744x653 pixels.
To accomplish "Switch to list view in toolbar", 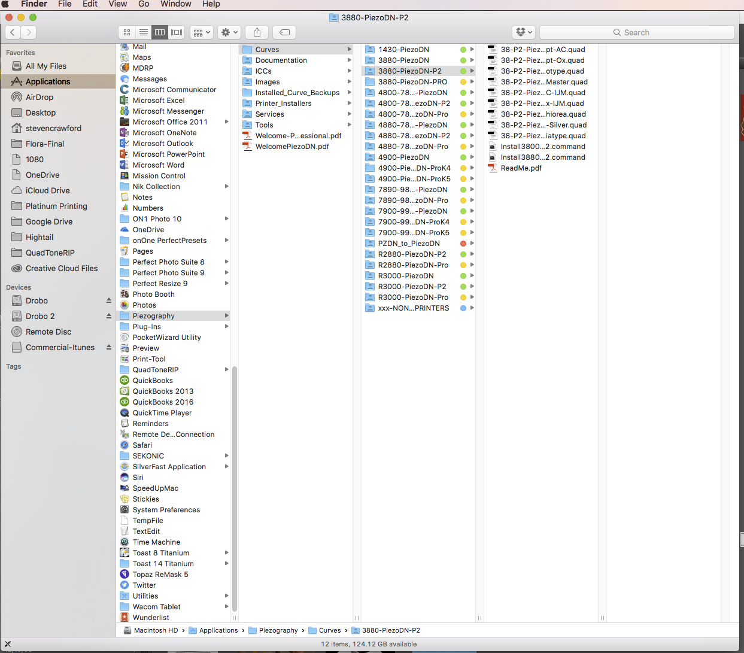I will 144,32.
